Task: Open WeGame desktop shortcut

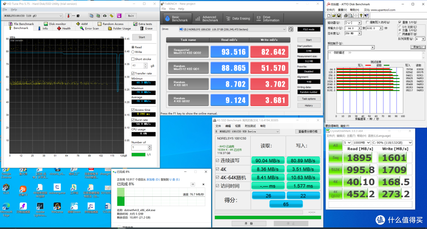Action: click(57, 208)
